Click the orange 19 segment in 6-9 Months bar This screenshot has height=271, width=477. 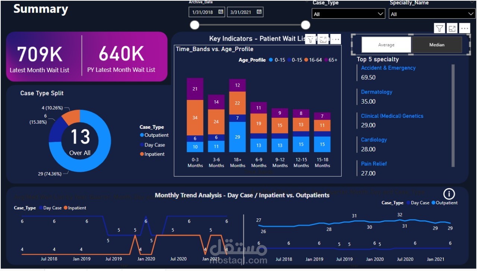point(259,123)
